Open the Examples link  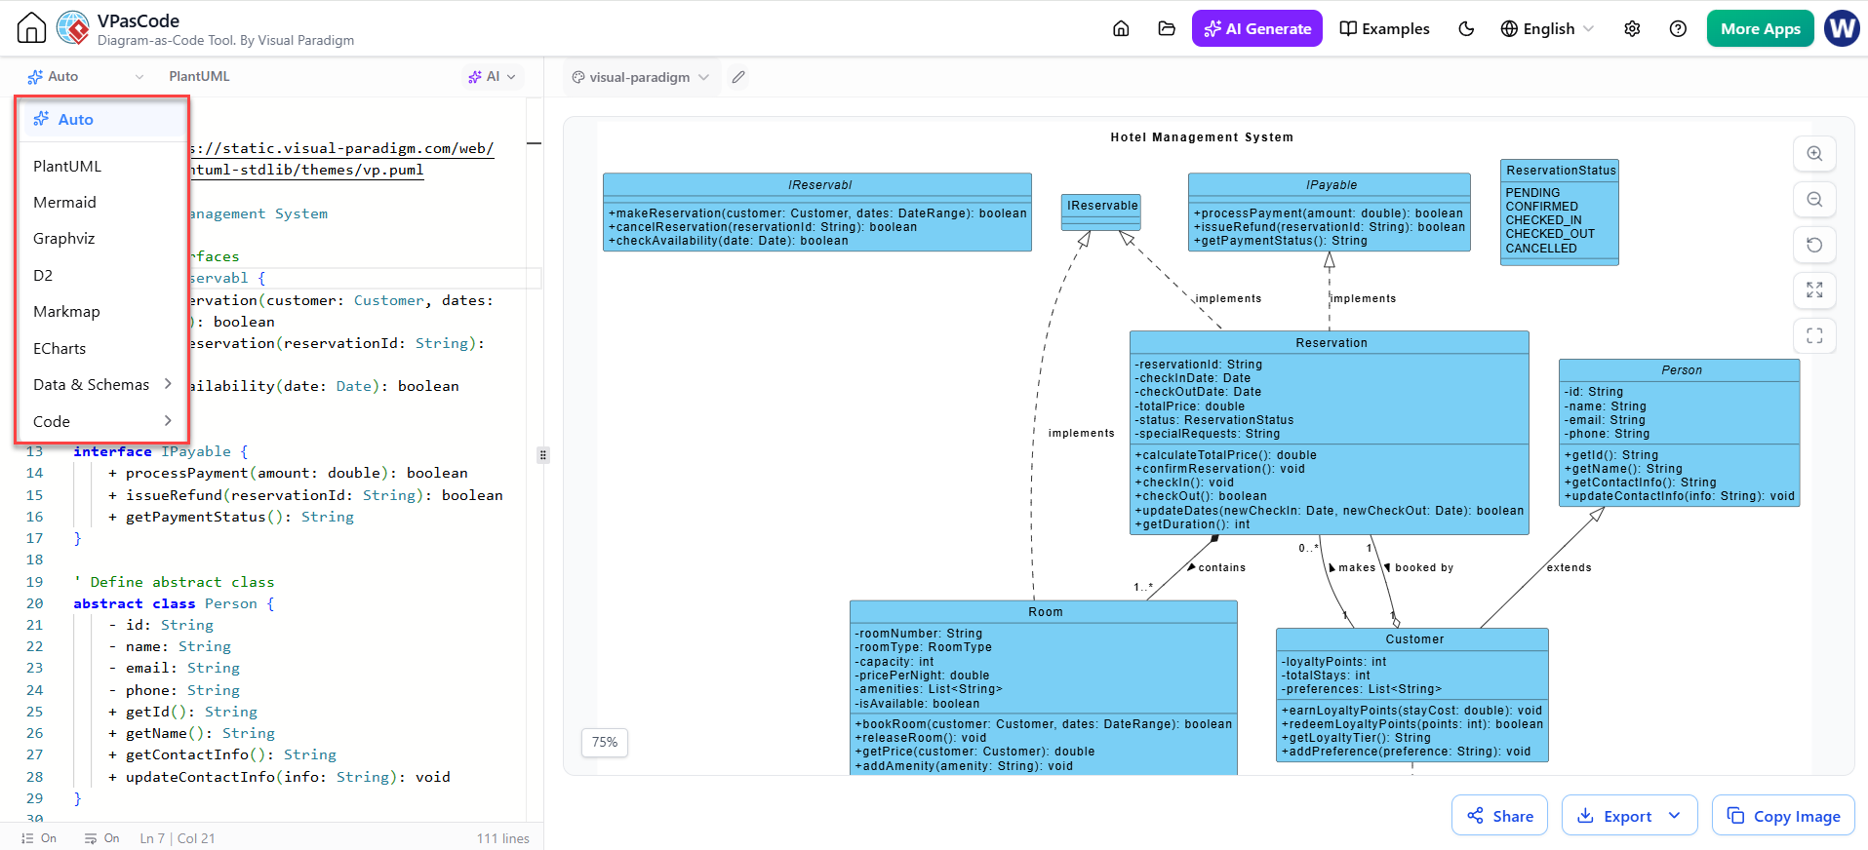(x=1385, y=28)
